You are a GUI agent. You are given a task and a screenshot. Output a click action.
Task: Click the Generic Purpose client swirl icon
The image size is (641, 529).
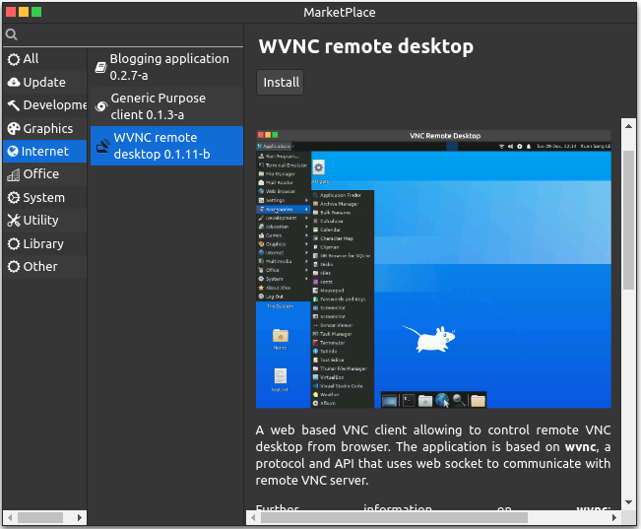pos(101,106)
